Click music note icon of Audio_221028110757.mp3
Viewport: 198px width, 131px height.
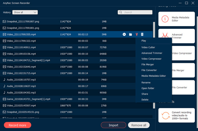point(4,80)
